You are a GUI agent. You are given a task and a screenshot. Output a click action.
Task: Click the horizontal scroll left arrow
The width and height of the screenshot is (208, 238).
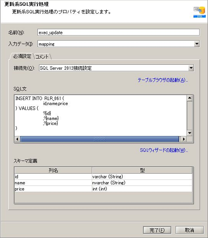pyautogui.click(x=17, y=139)
